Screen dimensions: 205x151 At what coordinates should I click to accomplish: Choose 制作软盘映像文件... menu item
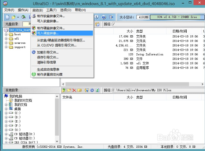tap(62, 16)
